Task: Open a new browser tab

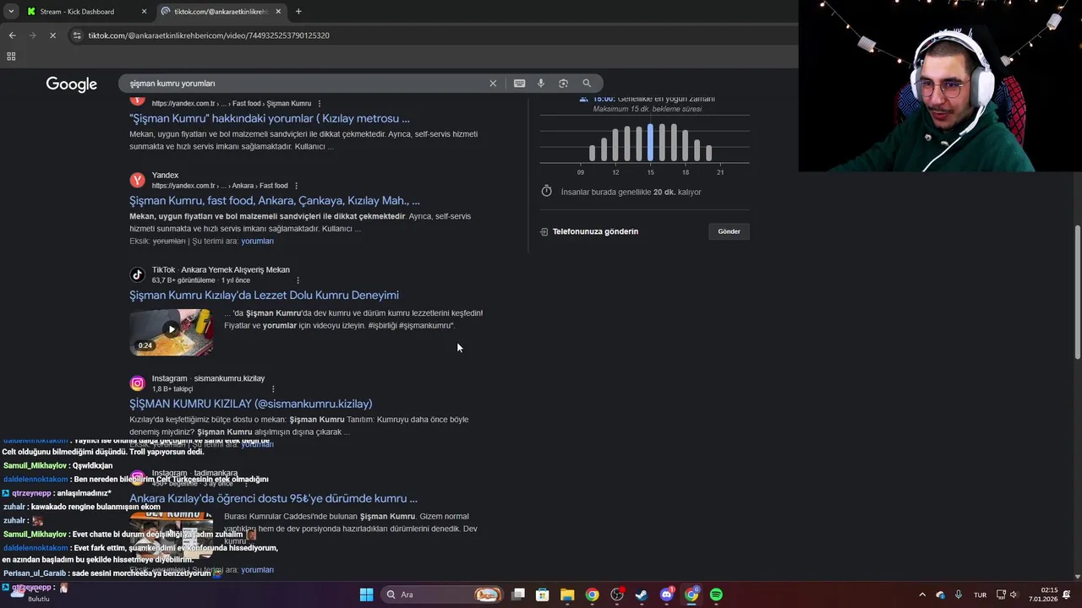Action: (298, 12)
